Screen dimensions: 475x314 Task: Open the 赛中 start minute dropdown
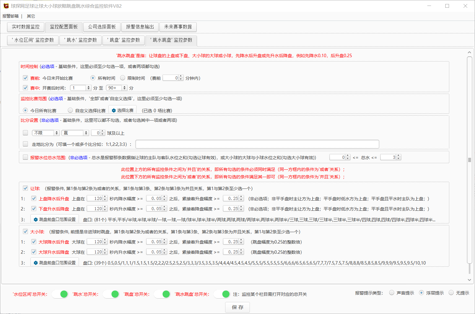click(x=81, y=88)
